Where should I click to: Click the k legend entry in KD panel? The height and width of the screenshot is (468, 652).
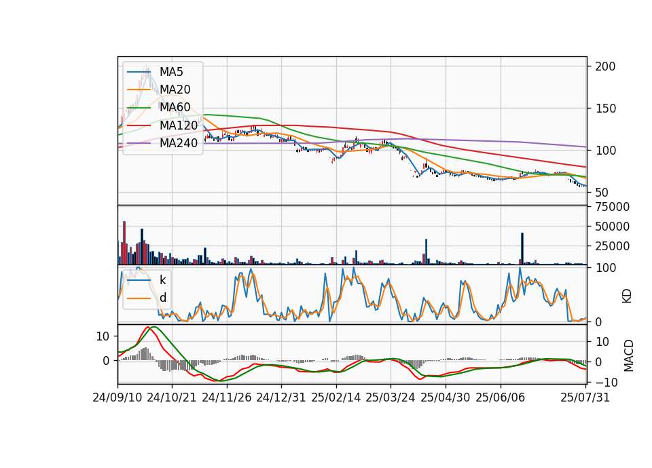point(162,280)
